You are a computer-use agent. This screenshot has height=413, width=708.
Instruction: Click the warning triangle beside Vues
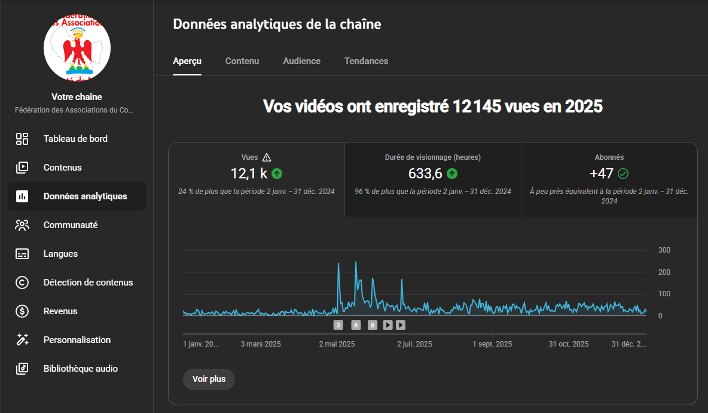[x=267, y=157]
